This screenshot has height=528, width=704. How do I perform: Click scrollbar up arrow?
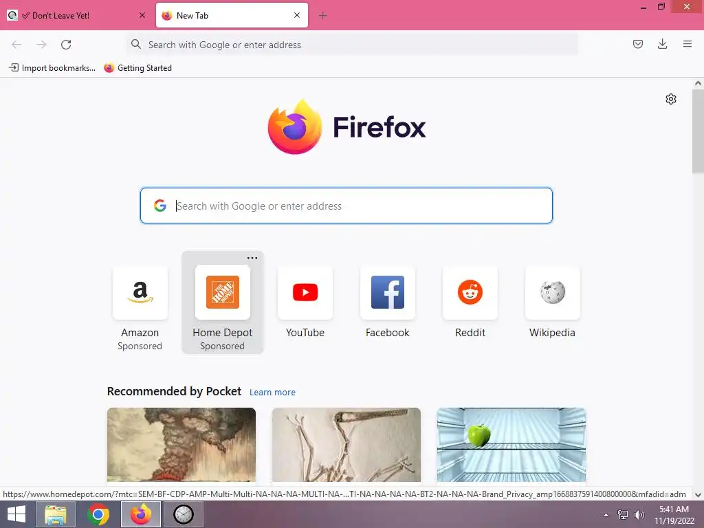pos(698,83)
